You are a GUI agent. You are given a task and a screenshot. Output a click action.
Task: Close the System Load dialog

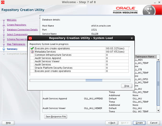coord(132,38)
